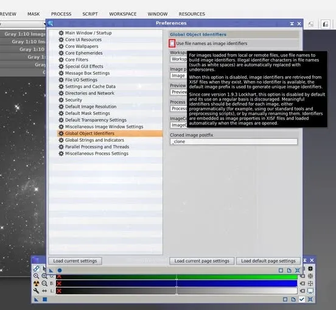
Task: Adjust the blue B channel midtones slider
Action: 177,283
